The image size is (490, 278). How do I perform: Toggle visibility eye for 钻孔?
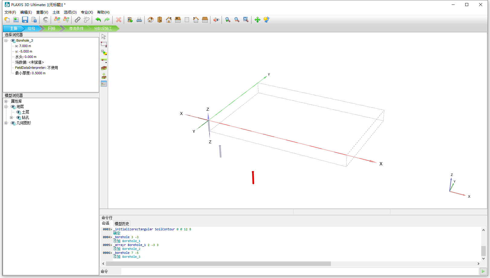click(x=18, y=118)
